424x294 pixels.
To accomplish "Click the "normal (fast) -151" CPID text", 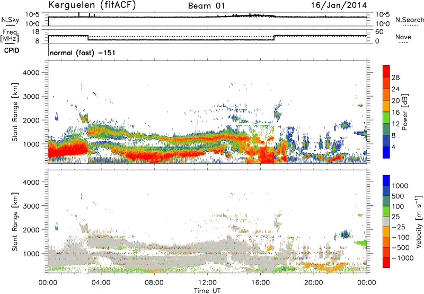I will tap(83, 53).
